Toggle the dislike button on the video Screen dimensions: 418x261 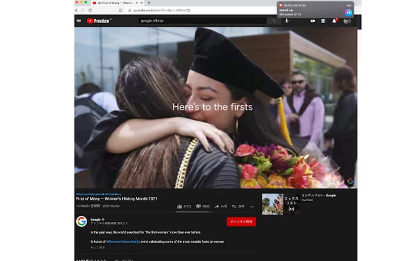click(x=199, y=206)
